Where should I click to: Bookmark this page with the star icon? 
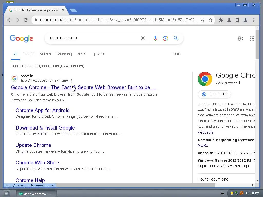click(x=211, y=20)
